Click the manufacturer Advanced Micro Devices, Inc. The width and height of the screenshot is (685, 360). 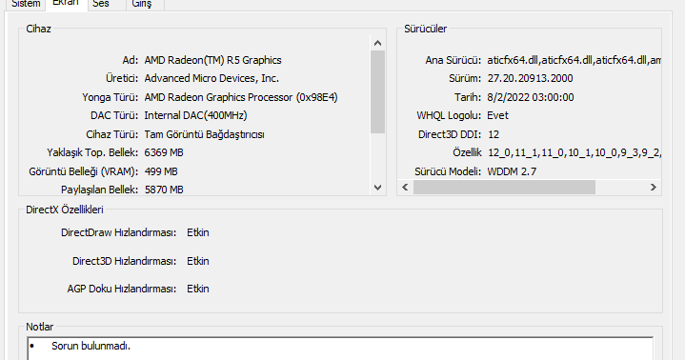pyautogui.click(x=212, y=78)
